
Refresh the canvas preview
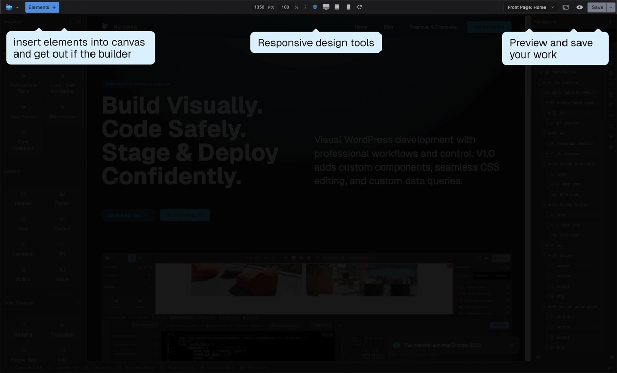click(359, 7)
